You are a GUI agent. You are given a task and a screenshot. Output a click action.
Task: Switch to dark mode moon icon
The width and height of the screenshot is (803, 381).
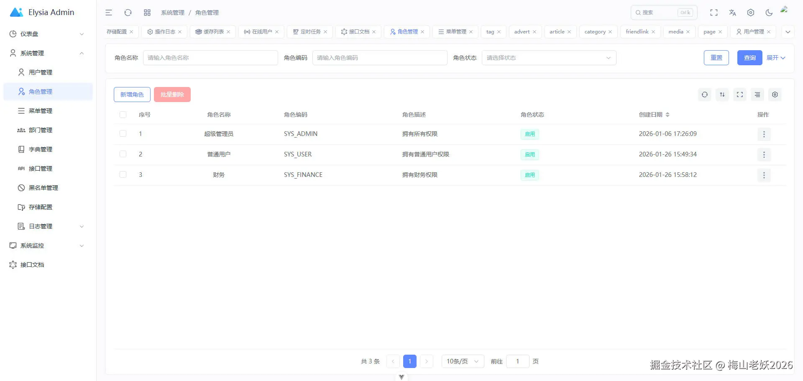click(769, 13)
